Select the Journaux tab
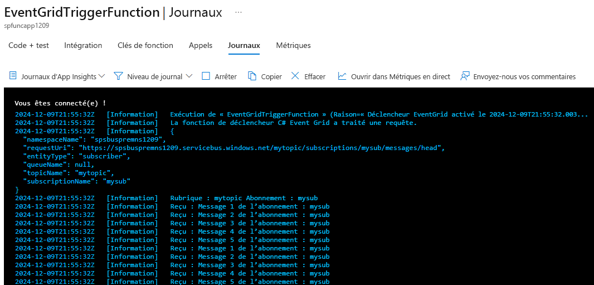Image resolution: width=594 pixels, height=285 pixels. 244,46
